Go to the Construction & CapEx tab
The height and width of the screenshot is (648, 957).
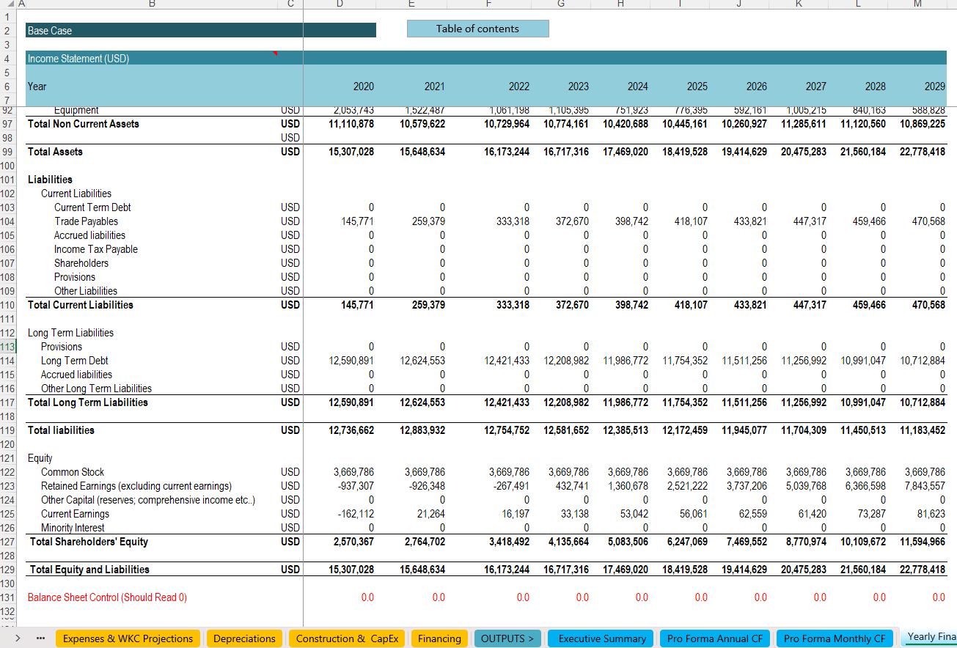click(x=347, y=638)
